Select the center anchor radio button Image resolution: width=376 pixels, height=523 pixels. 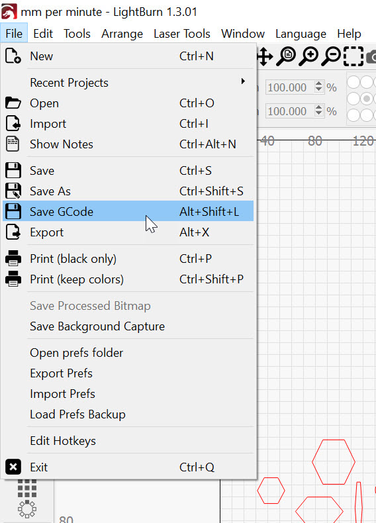pyautogui.click(x=367, y=99)
